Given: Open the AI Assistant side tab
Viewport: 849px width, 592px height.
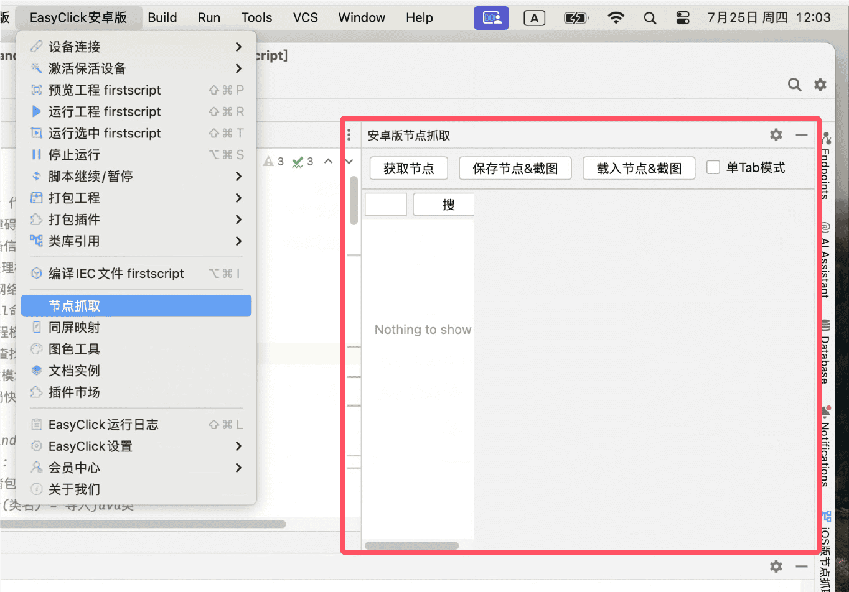Looking at the screenshot, I should coord(825,261).
